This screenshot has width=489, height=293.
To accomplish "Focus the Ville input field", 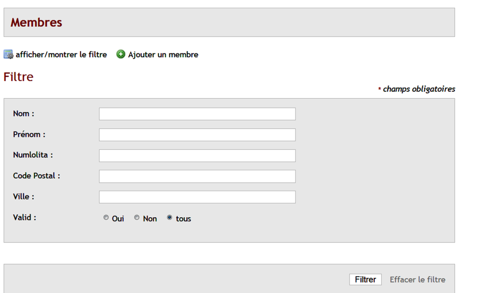I will 197,197.
